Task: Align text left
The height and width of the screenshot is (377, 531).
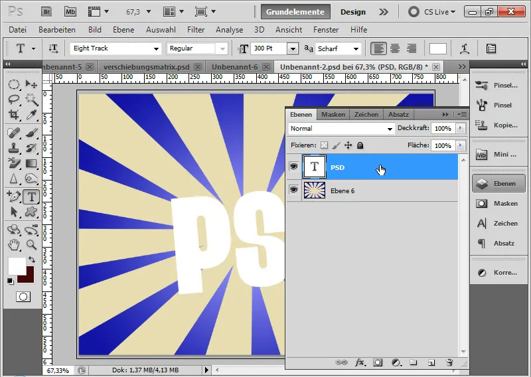Action: [378, 48]
